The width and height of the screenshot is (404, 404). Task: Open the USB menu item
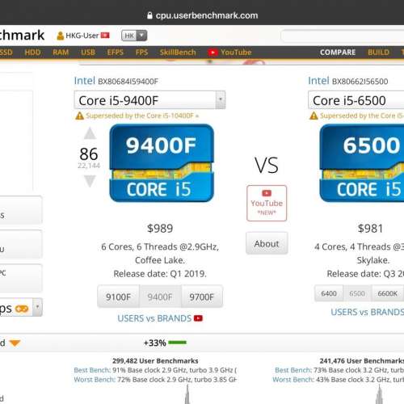[x=88, y=53]
